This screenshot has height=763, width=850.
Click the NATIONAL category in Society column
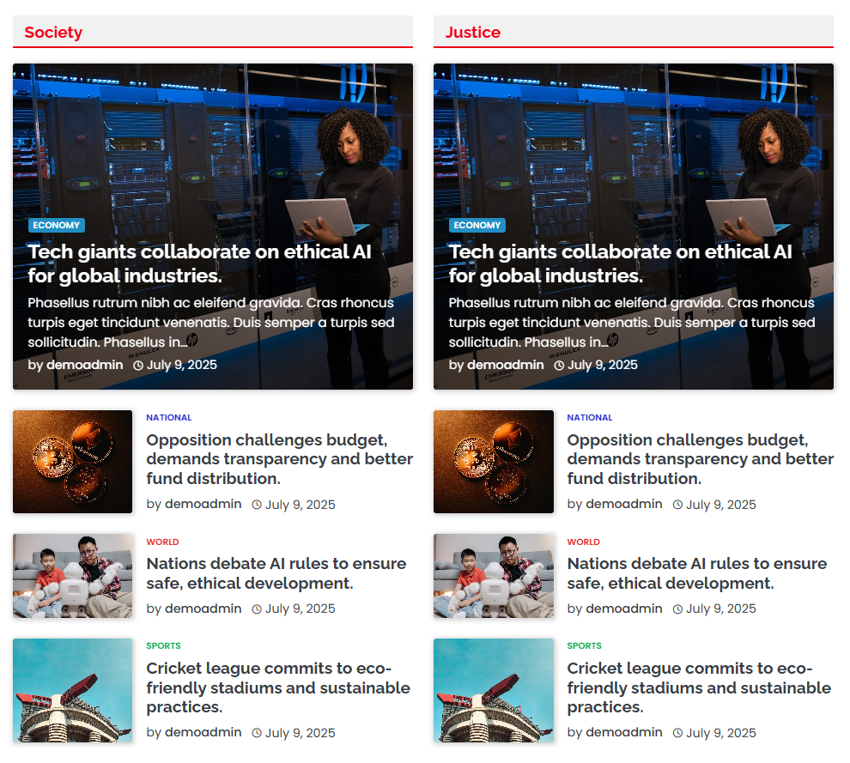168,418
